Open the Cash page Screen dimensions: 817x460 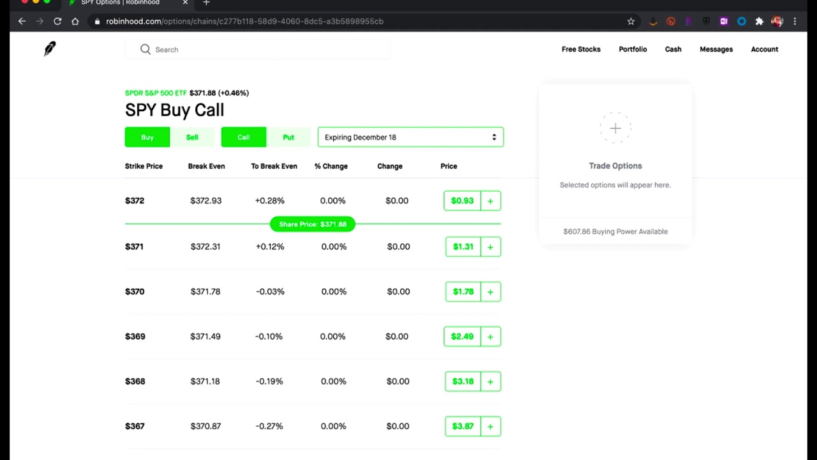[x=673, y=49]
